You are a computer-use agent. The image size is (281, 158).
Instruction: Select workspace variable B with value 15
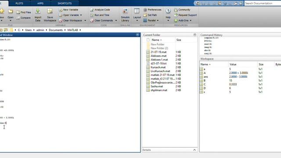pos(204,80)
